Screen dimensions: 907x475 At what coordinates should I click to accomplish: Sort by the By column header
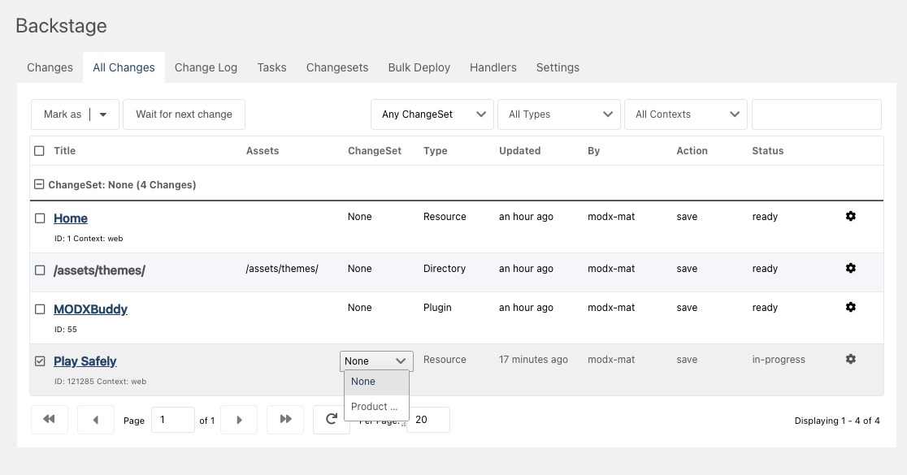pyautogui.click(x=593, y=151)
